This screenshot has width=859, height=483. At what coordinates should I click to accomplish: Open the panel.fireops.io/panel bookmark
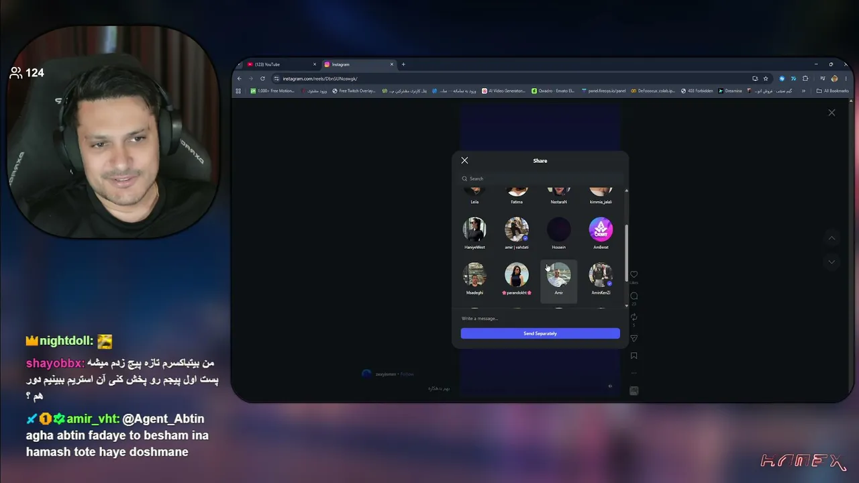[604, 91]
